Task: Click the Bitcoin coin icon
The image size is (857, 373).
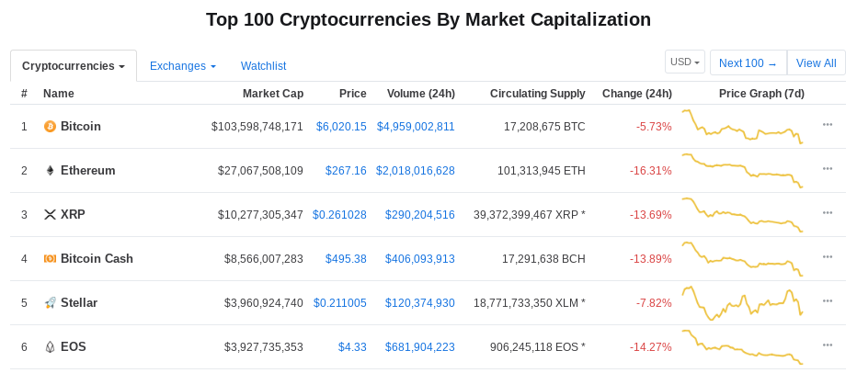Action: click(x=50, y=127)
